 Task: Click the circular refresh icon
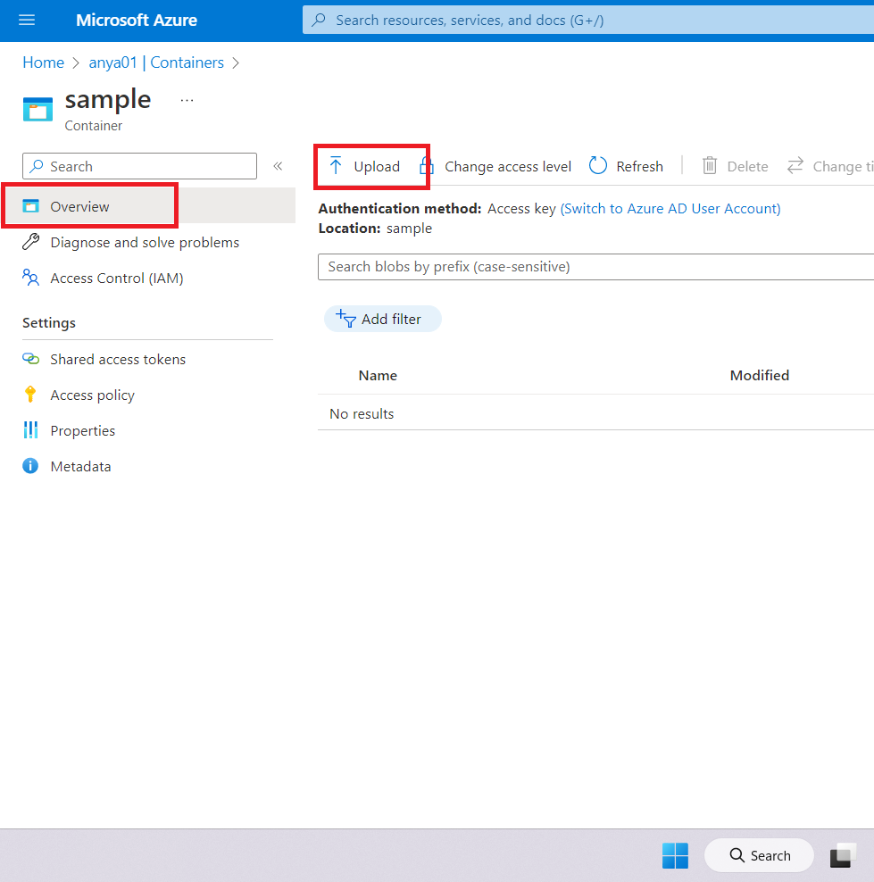pos(598,166)
